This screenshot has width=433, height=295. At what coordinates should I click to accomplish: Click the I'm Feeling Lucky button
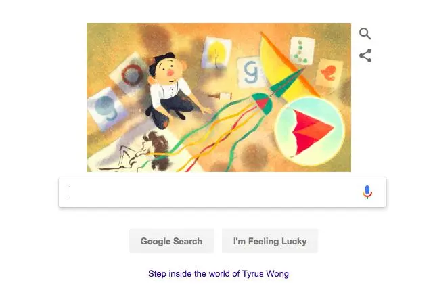pyautogui.click(x=270, y=241)
